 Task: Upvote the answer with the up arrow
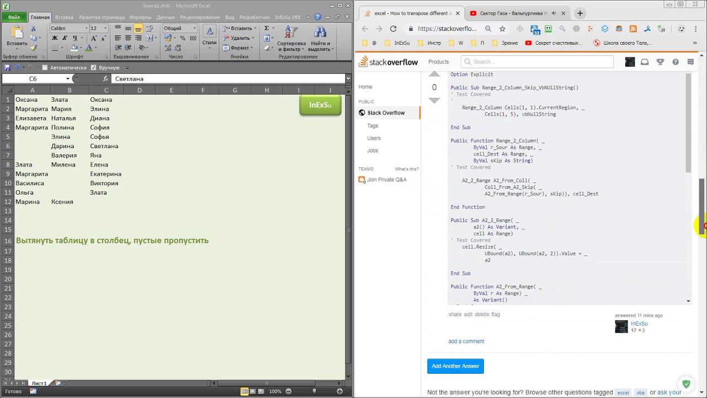(434, 75)
